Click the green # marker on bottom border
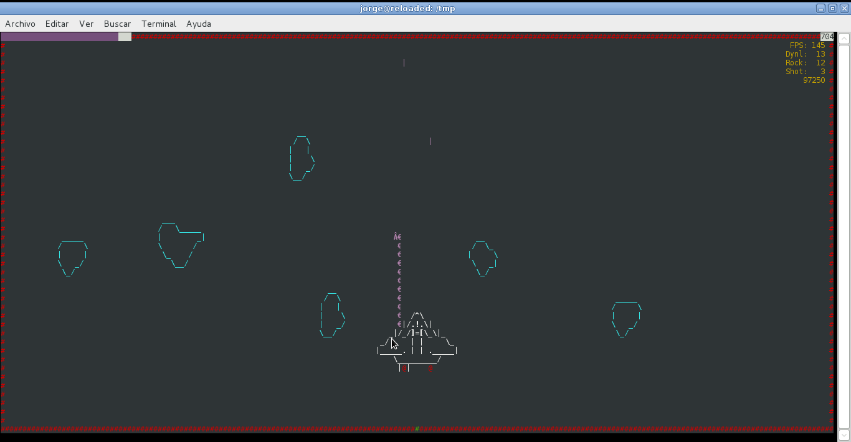 pos(417,429)
